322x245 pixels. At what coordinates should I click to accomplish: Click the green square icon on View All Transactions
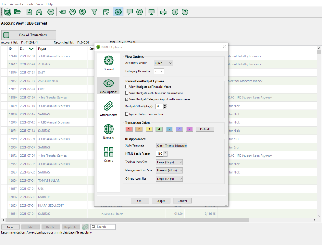coord(6,35)
